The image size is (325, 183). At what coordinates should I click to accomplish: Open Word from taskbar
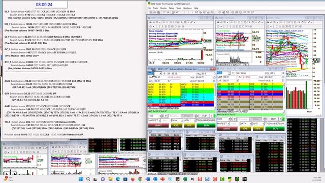148,179
